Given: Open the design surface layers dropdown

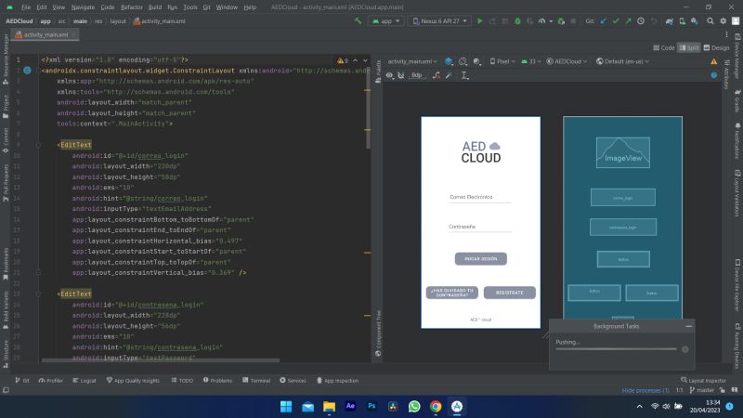Looking at the screenshot, I should (x=449, y=61).
